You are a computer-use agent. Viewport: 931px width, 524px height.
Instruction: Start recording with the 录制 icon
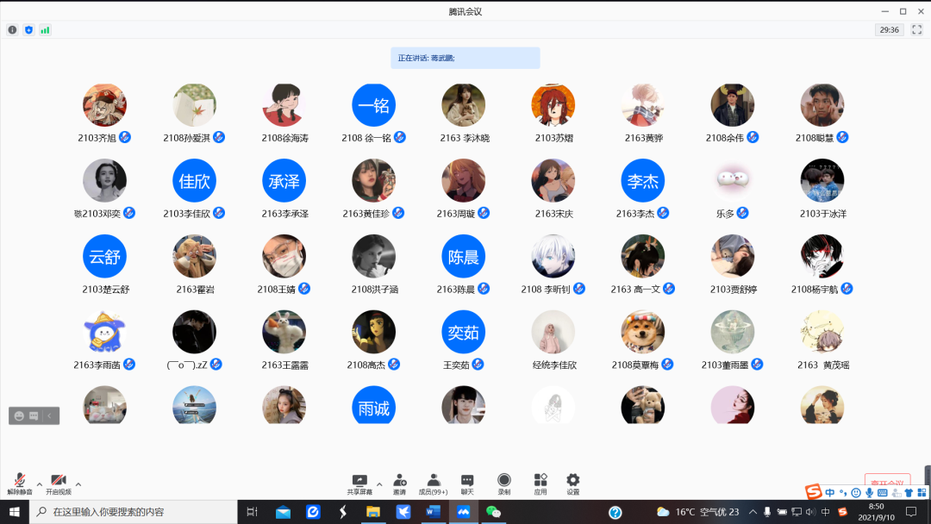504,481
